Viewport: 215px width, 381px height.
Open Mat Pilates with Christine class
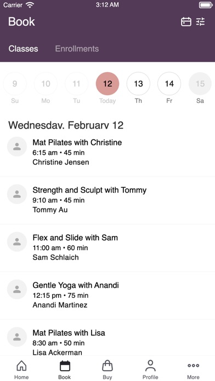pyautogui.click(x=107, y=152)
